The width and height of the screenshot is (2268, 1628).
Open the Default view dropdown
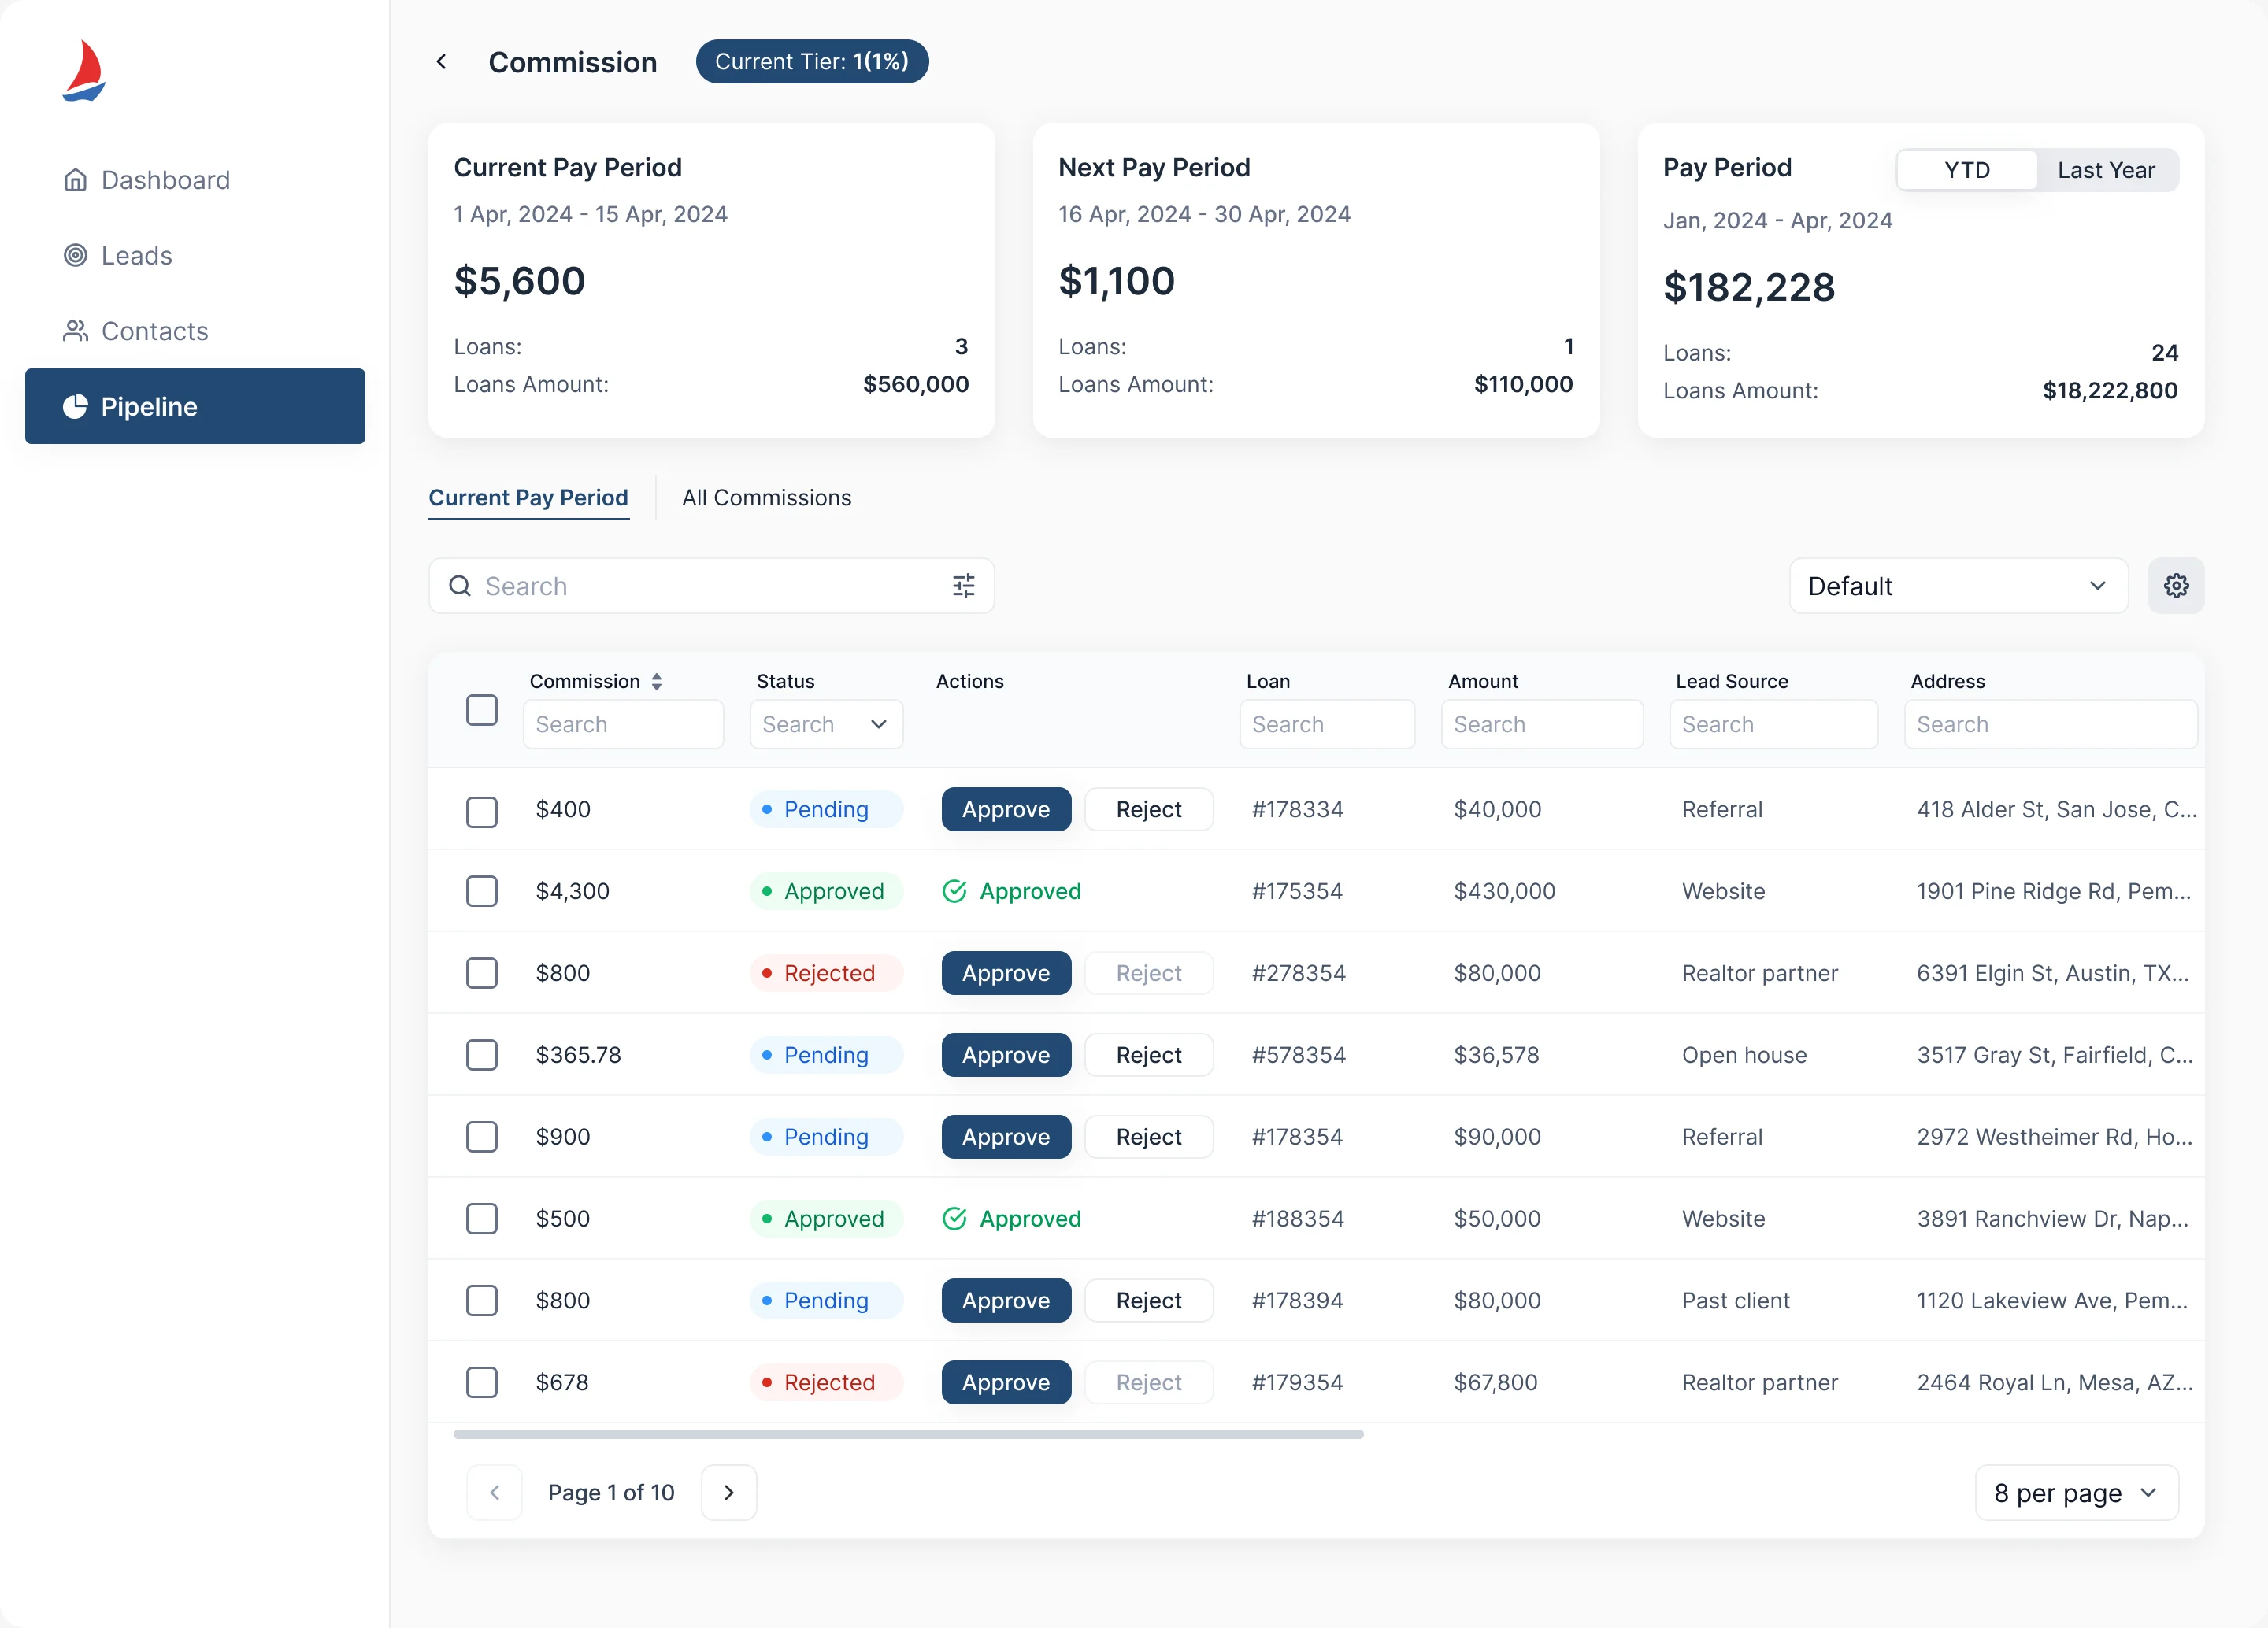[1958, 586]
